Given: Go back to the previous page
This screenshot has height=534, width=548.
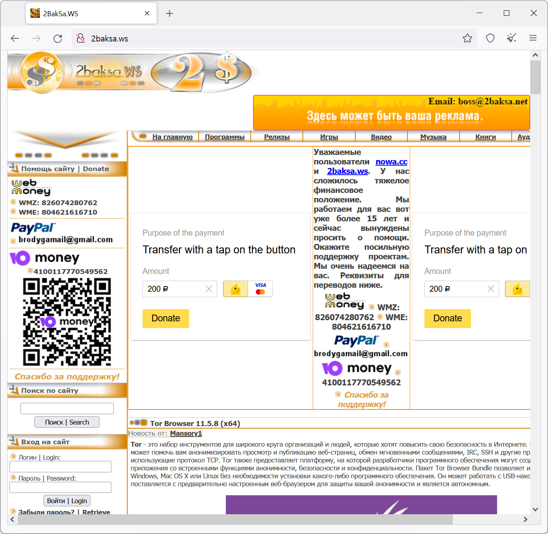Looking at the screenshot, I should coord(15,38).
